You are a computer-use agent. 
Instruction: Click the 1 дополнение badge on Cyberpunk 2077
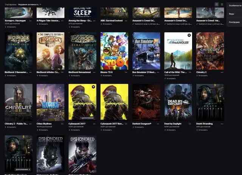pos(87,118)
